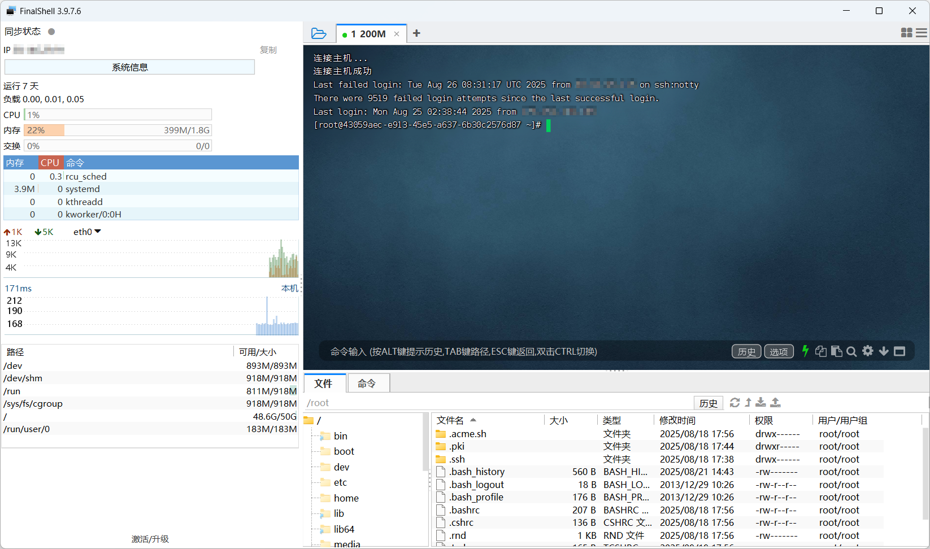Select the .acme.sh folder
Screen dimensions: 930x549
click(468, 434)
